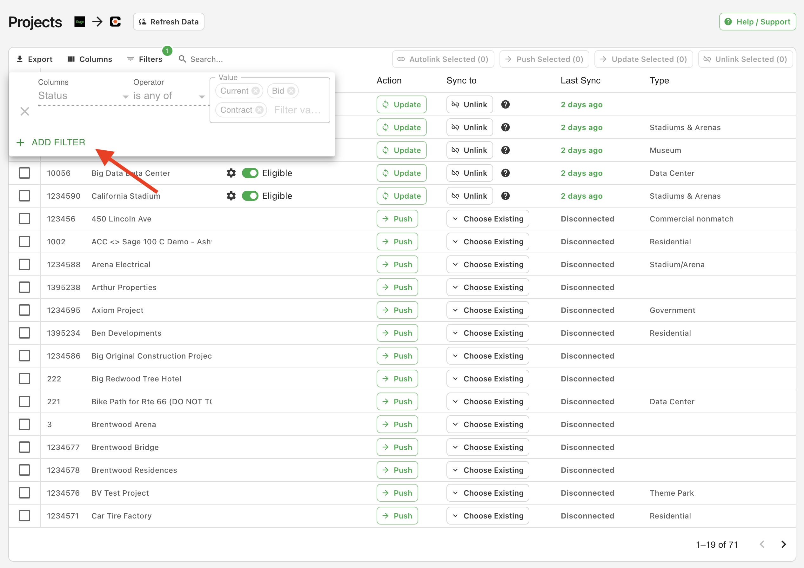Remove the Current filter chip
Viewport: 804px width, 568px height.
256,91
